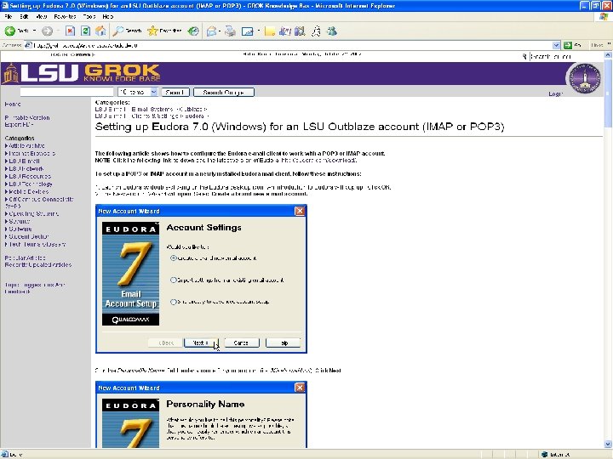Viewport: 613px width, 459px height.
Task: Go to the Home page via house icon
Action: (100, 31)
